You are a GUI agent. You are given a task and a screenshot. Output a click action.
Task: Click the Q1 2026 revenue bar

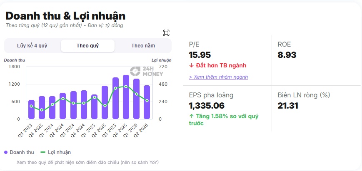pyautogui.click(x=137, y=99)
